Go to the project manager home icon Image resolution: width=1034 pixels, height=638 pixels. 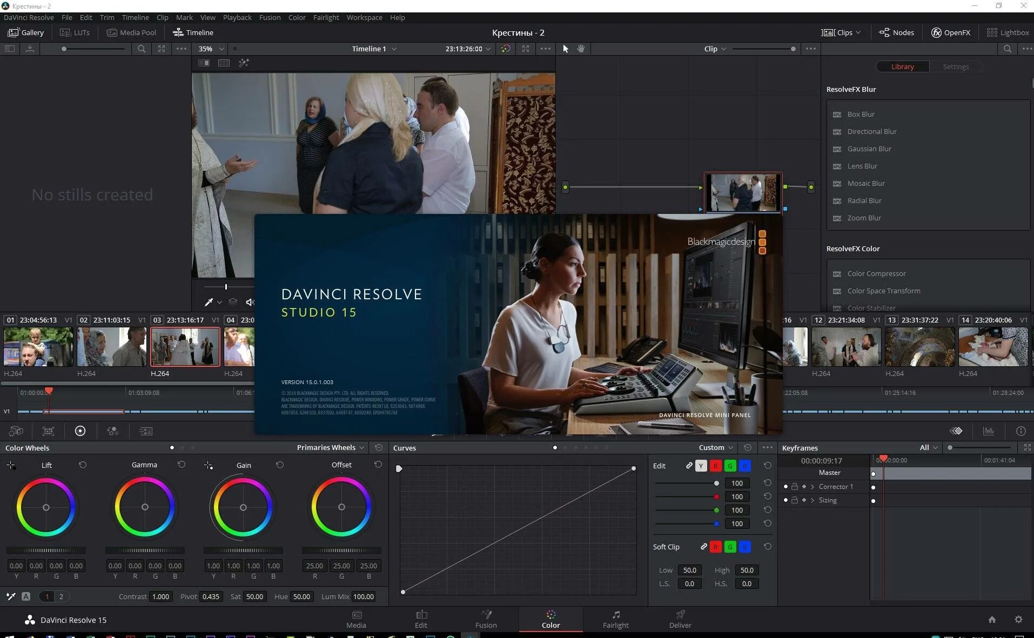point(992,620)
